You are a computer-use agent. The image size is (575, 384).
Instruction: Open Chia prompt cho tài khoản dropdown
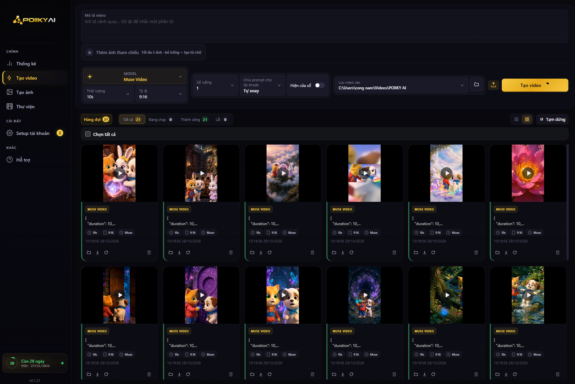point(262,85)
